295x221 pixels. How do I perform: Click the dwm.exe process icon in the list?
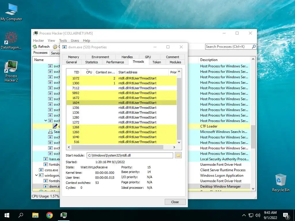tap(46, 186)
